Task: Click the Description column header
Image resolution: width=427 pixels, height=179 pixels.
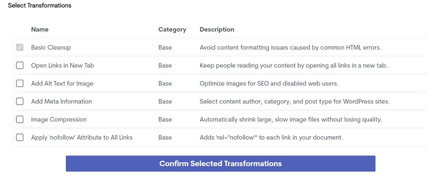Action: (217, 30)
